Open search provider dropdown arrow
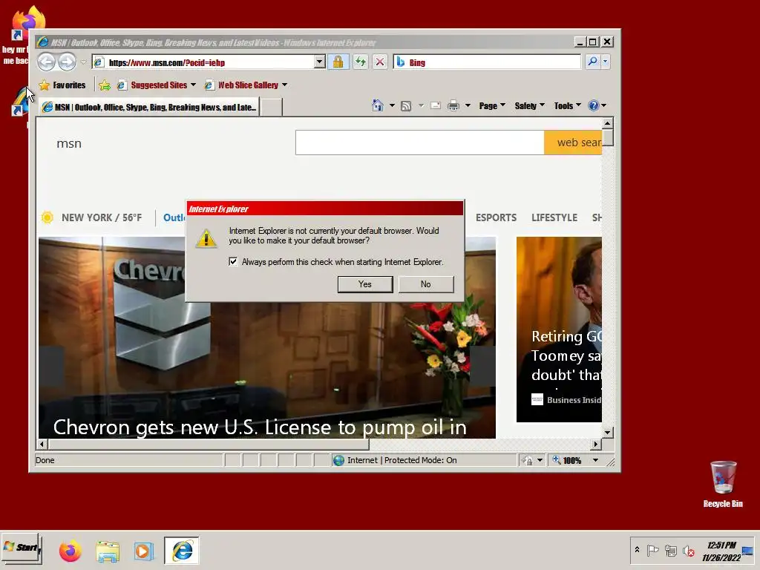 (606, 62)
